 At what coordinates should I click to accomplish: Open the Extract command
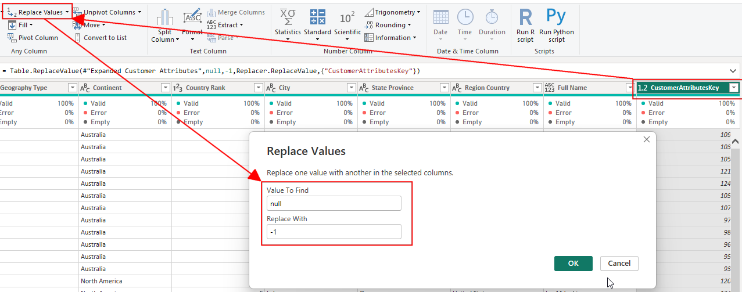click(224, 25)
